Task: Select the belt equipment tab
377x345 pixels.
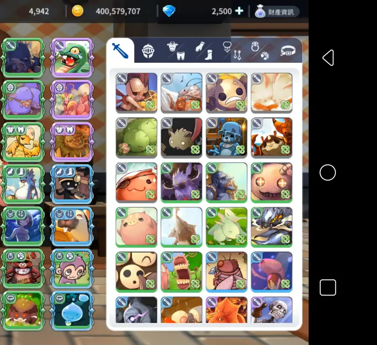Action: [x=288, y=51]
